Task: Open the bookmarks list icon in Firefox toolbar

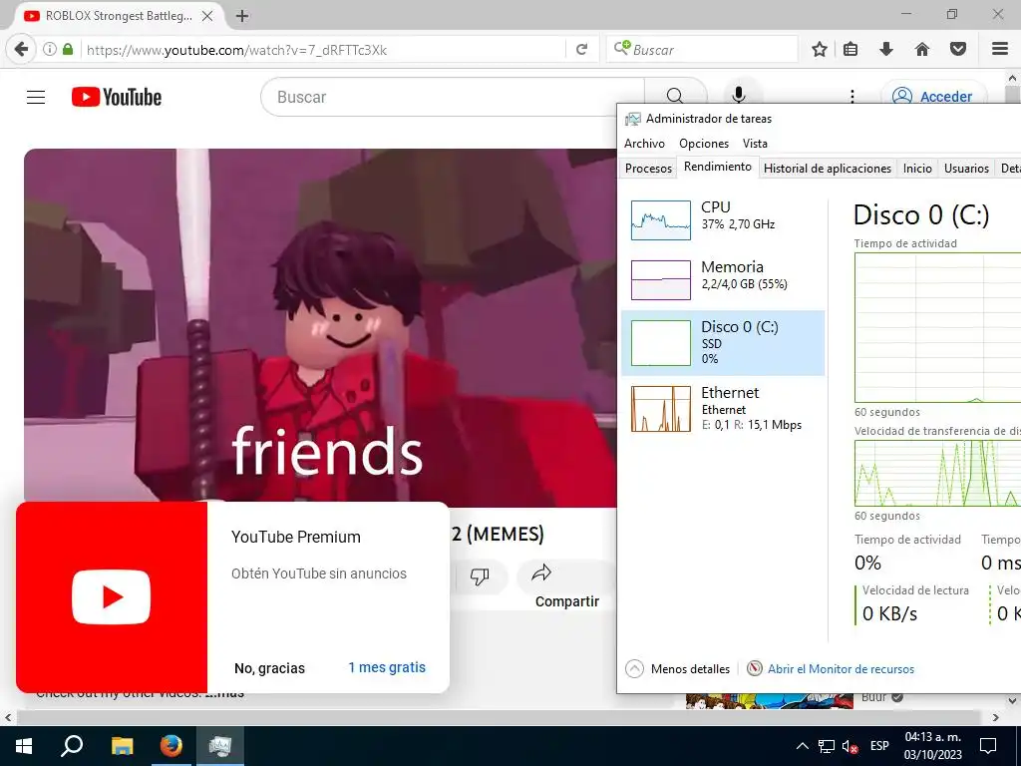Action: [851, 50]
